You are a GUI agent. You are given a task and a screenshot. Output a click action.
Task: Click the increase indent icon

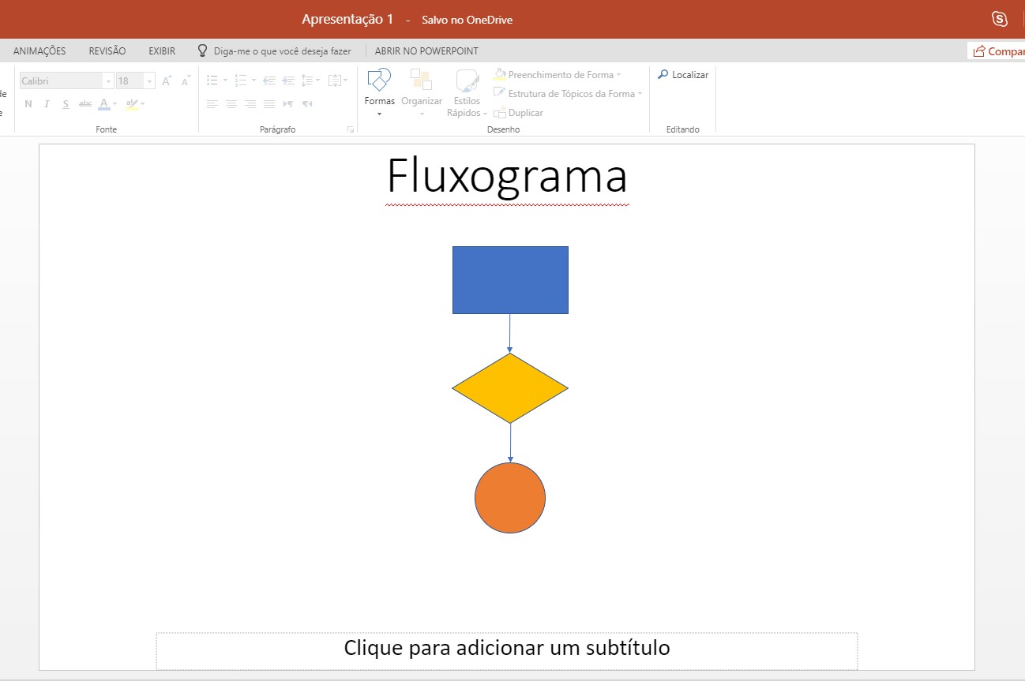click(x=288, y=80)
